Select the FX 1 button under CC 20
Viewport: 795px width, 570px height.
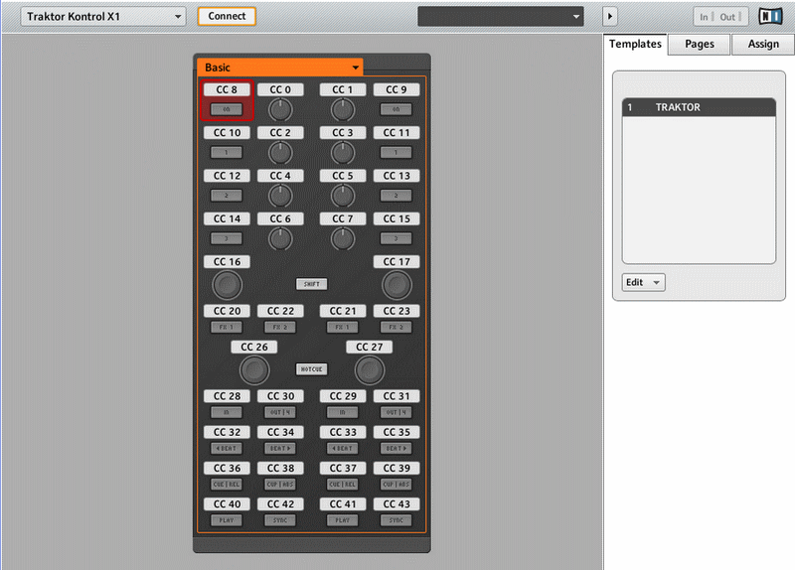click(x=227, y=327)
